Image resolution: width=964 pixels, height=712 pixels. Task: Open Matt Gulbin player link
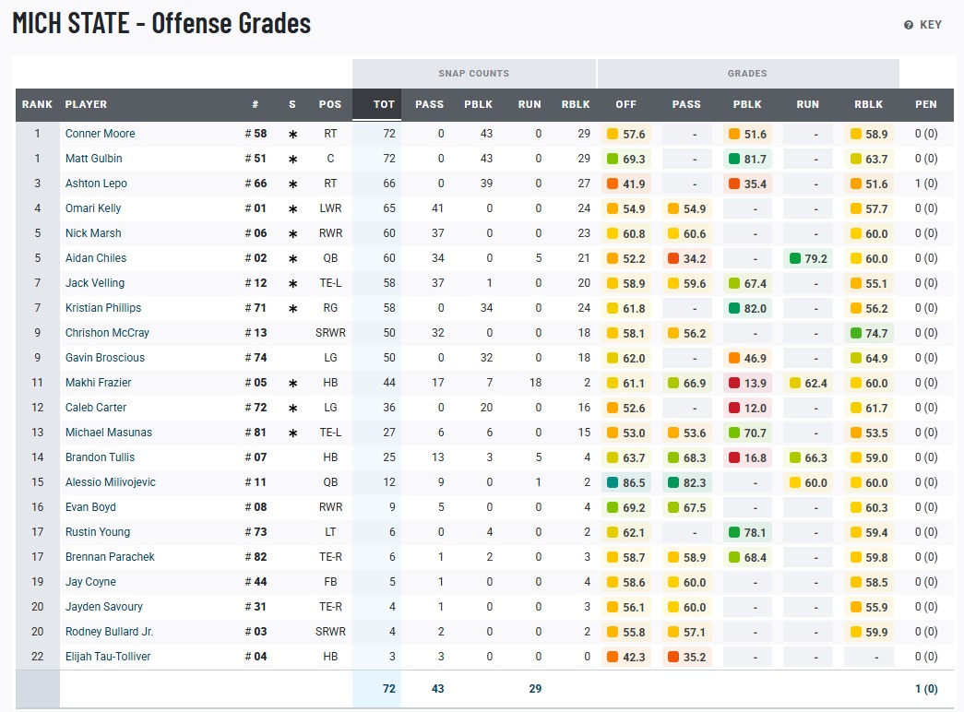pyautogui.click(x=93, y=159)
